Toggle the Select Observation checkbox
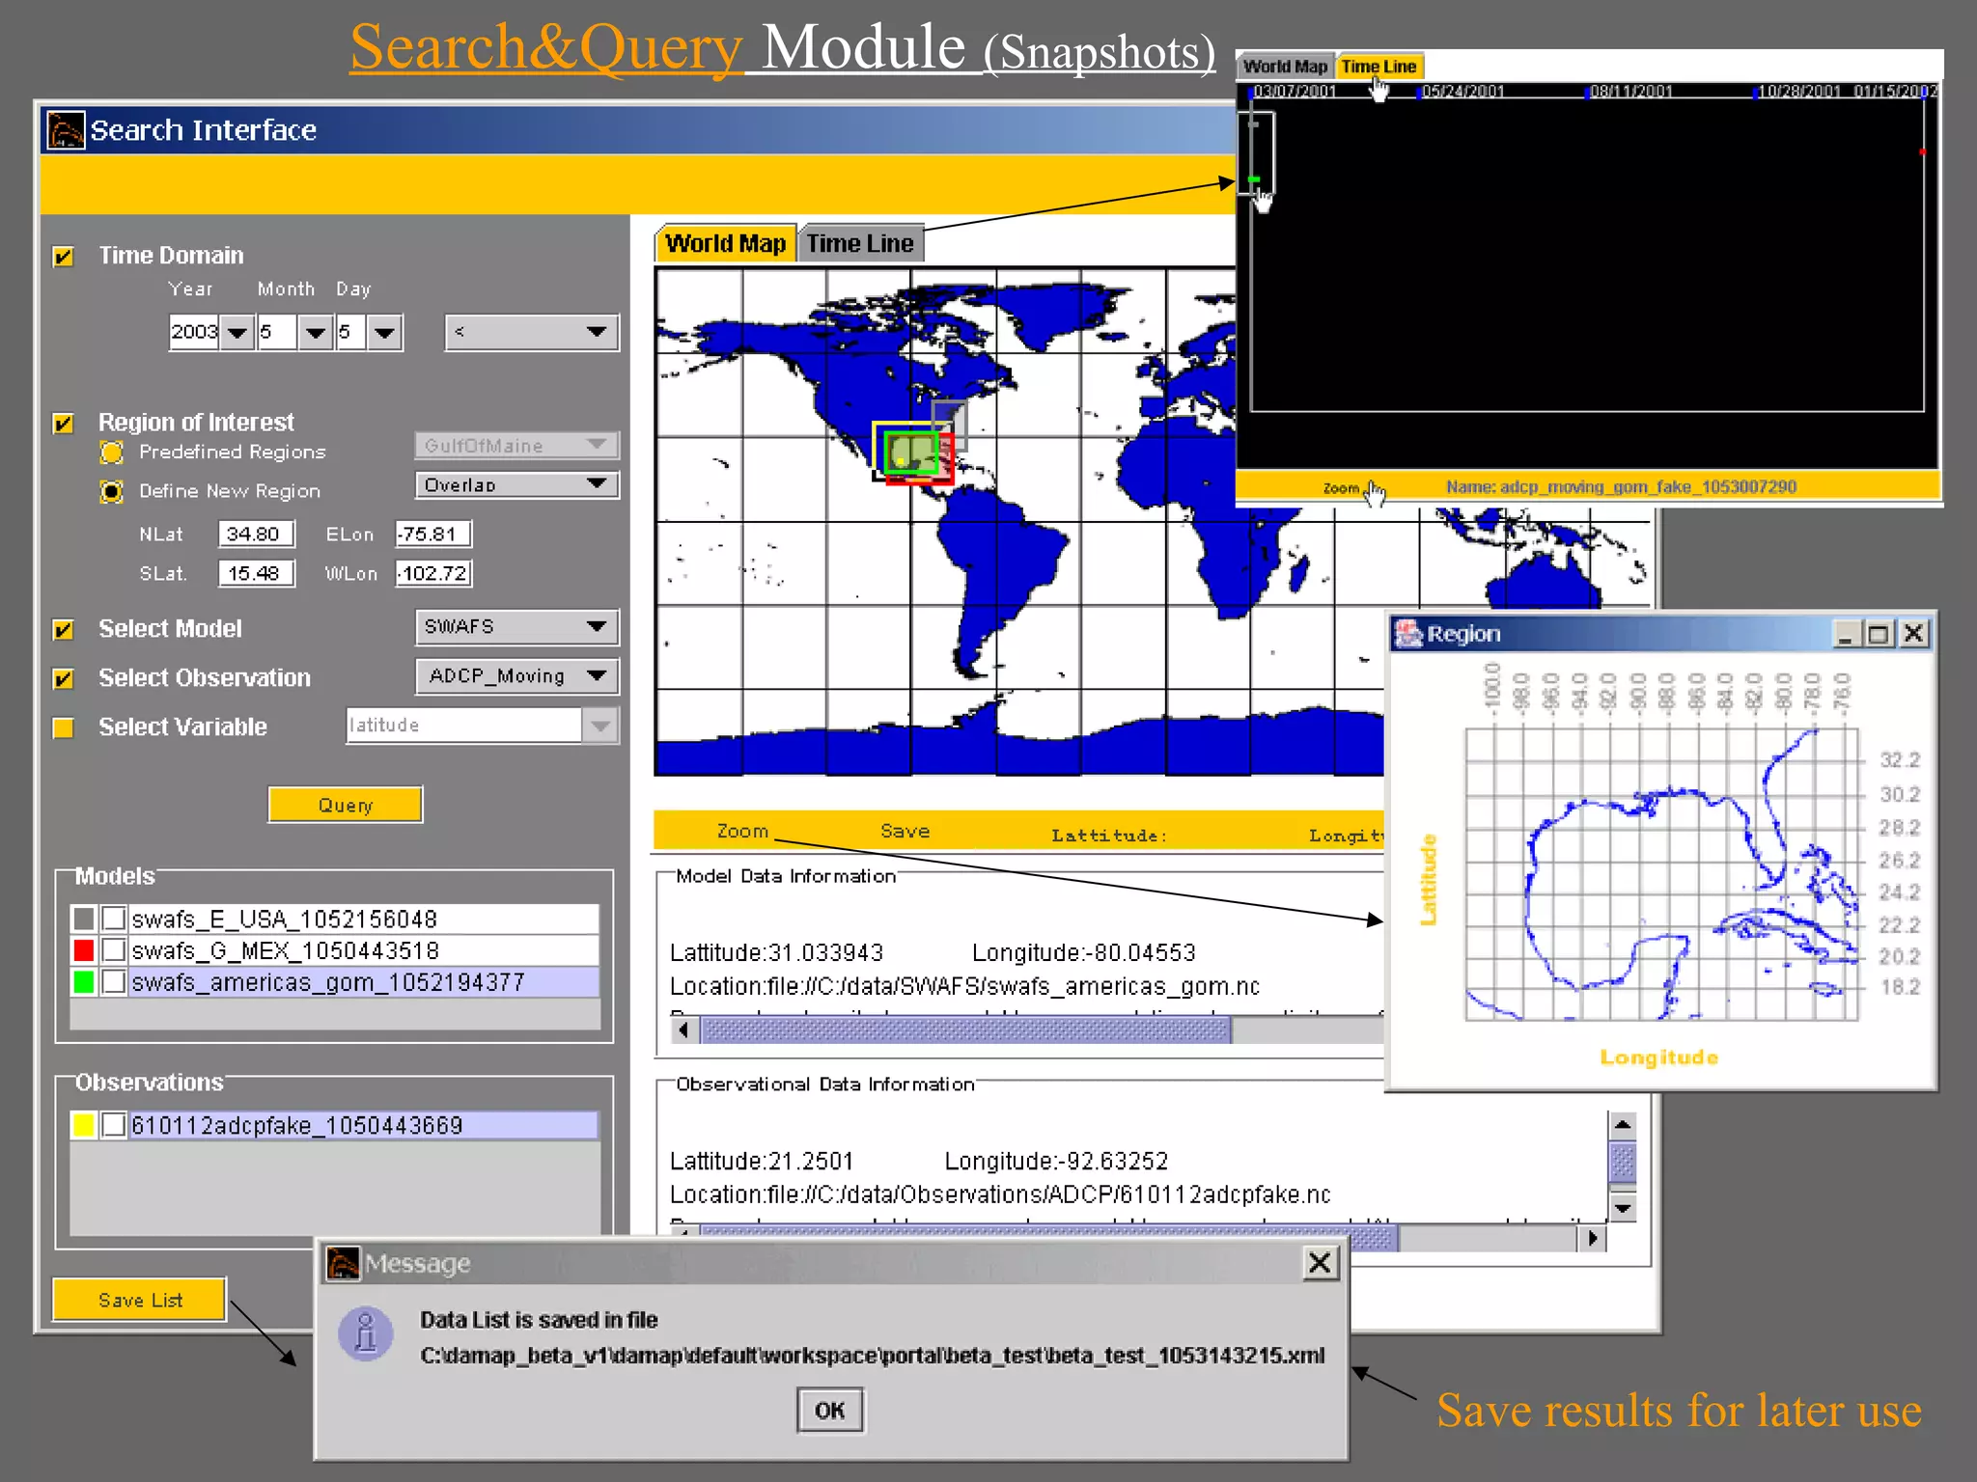1977x1482 pixels. pos(64,679)
